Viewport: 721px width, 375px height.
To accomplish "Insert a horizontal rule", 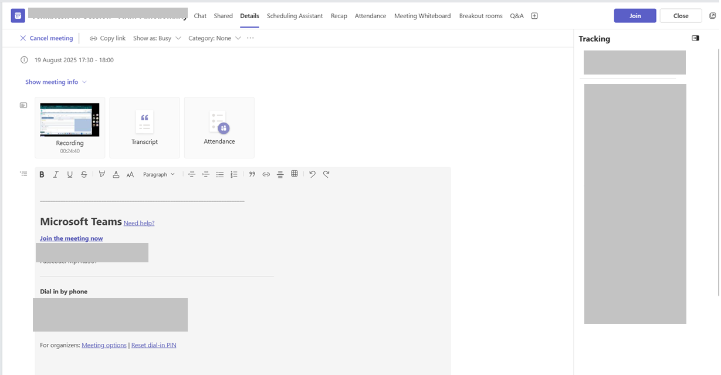I will 280,174.
